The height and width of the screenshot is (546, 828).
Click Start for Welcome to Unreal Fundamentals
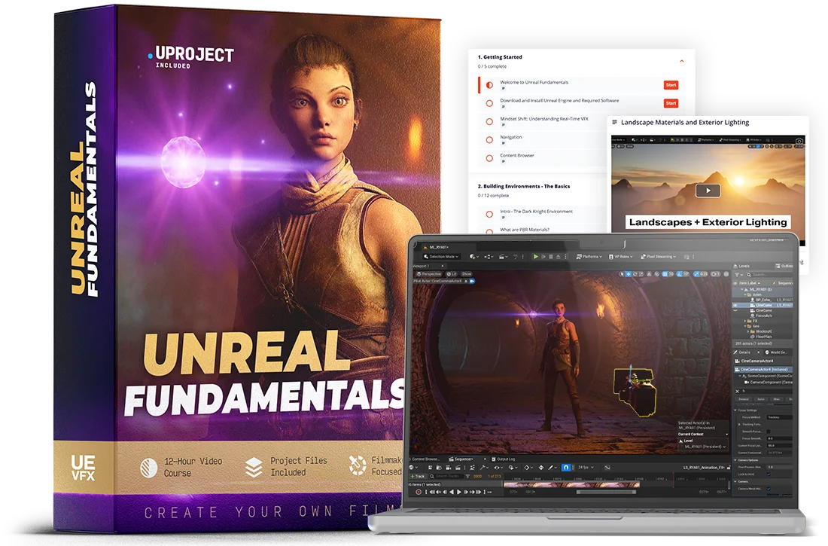[x=671, y=85]
